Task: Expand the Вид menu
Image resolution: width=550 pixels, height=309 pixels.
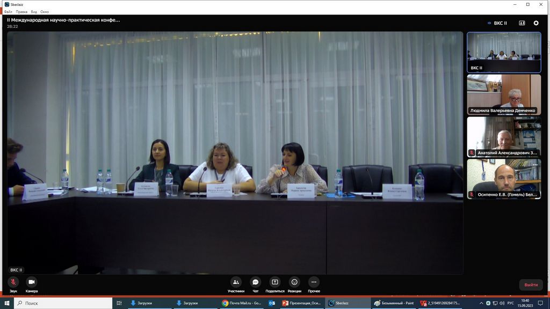Action: (x=34, y=11)
